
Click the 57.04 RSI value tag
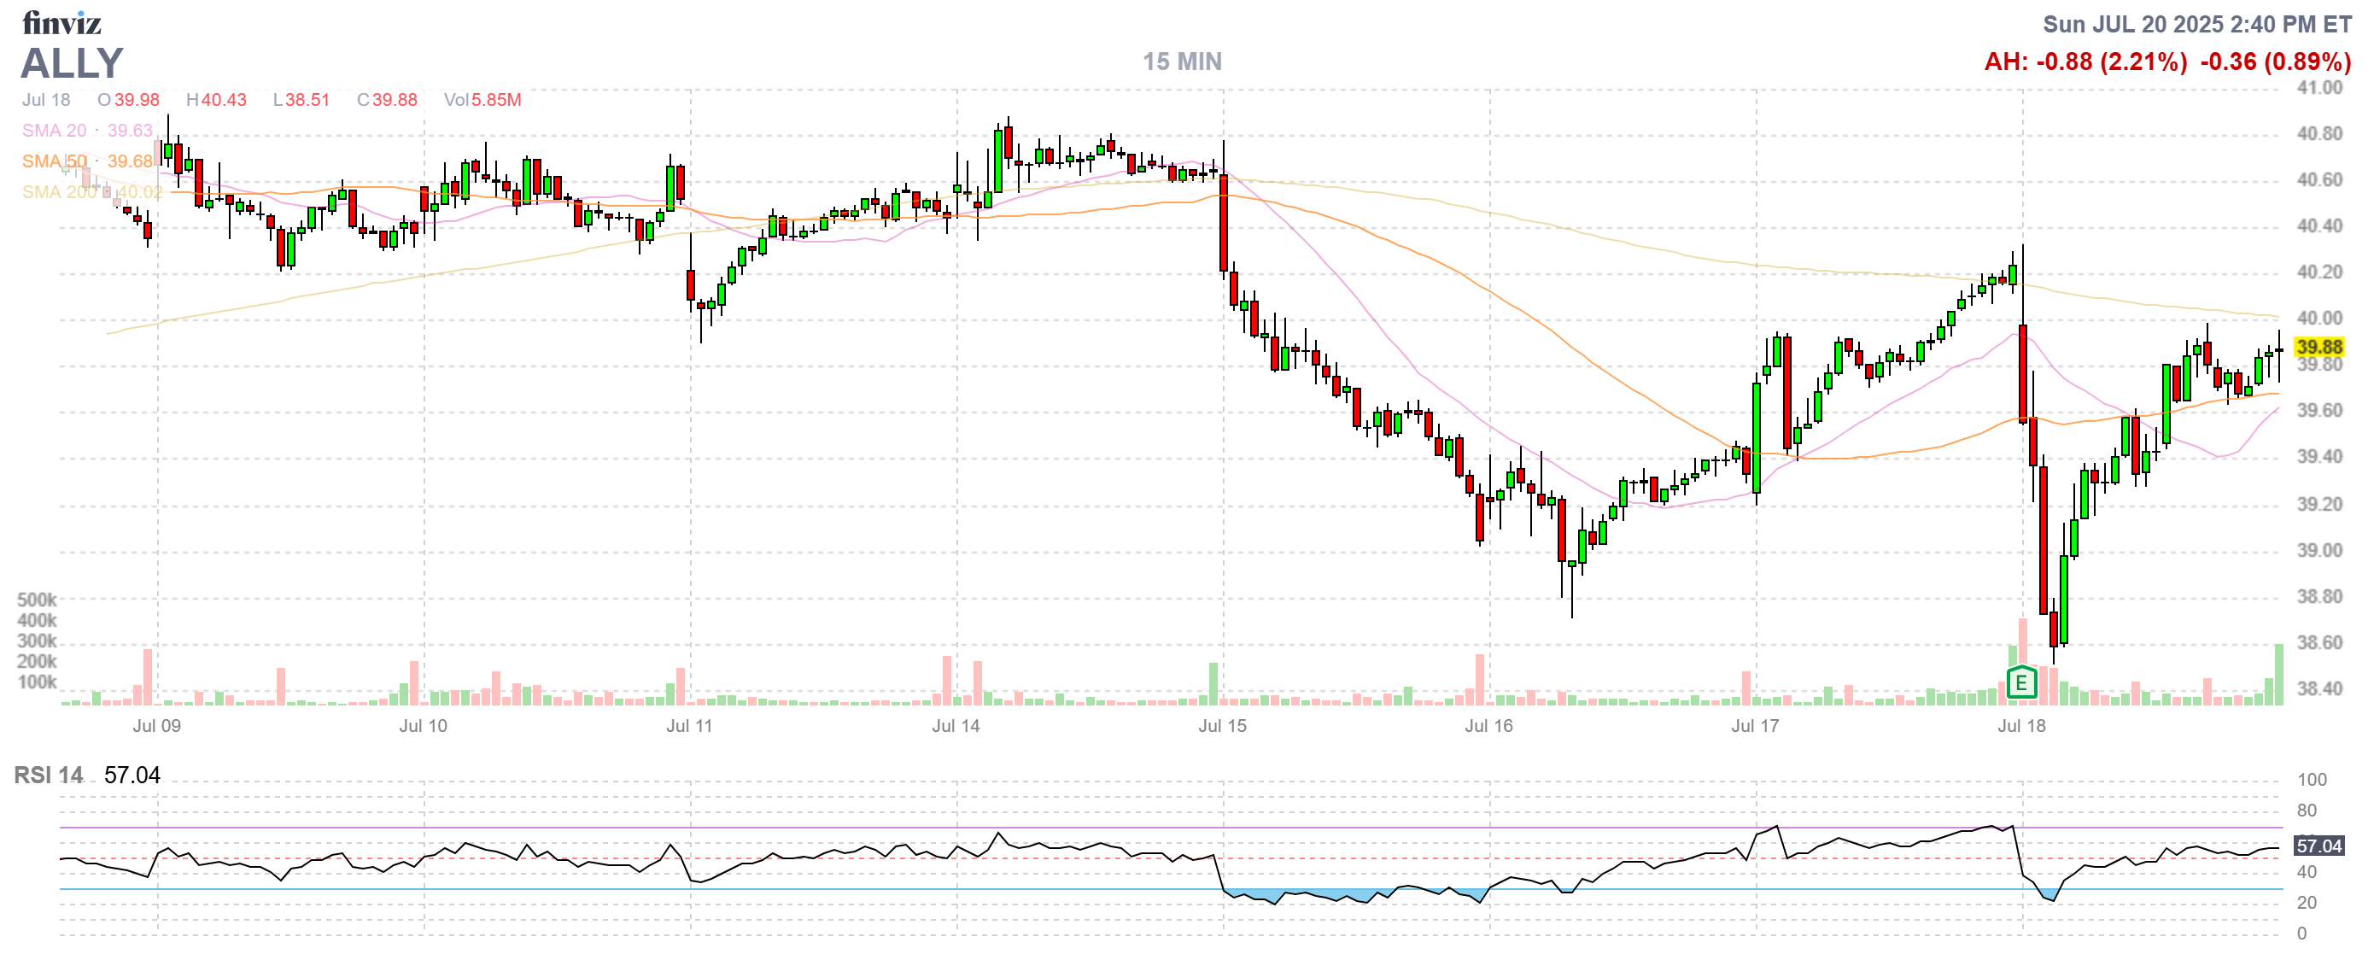[2318, 845]
